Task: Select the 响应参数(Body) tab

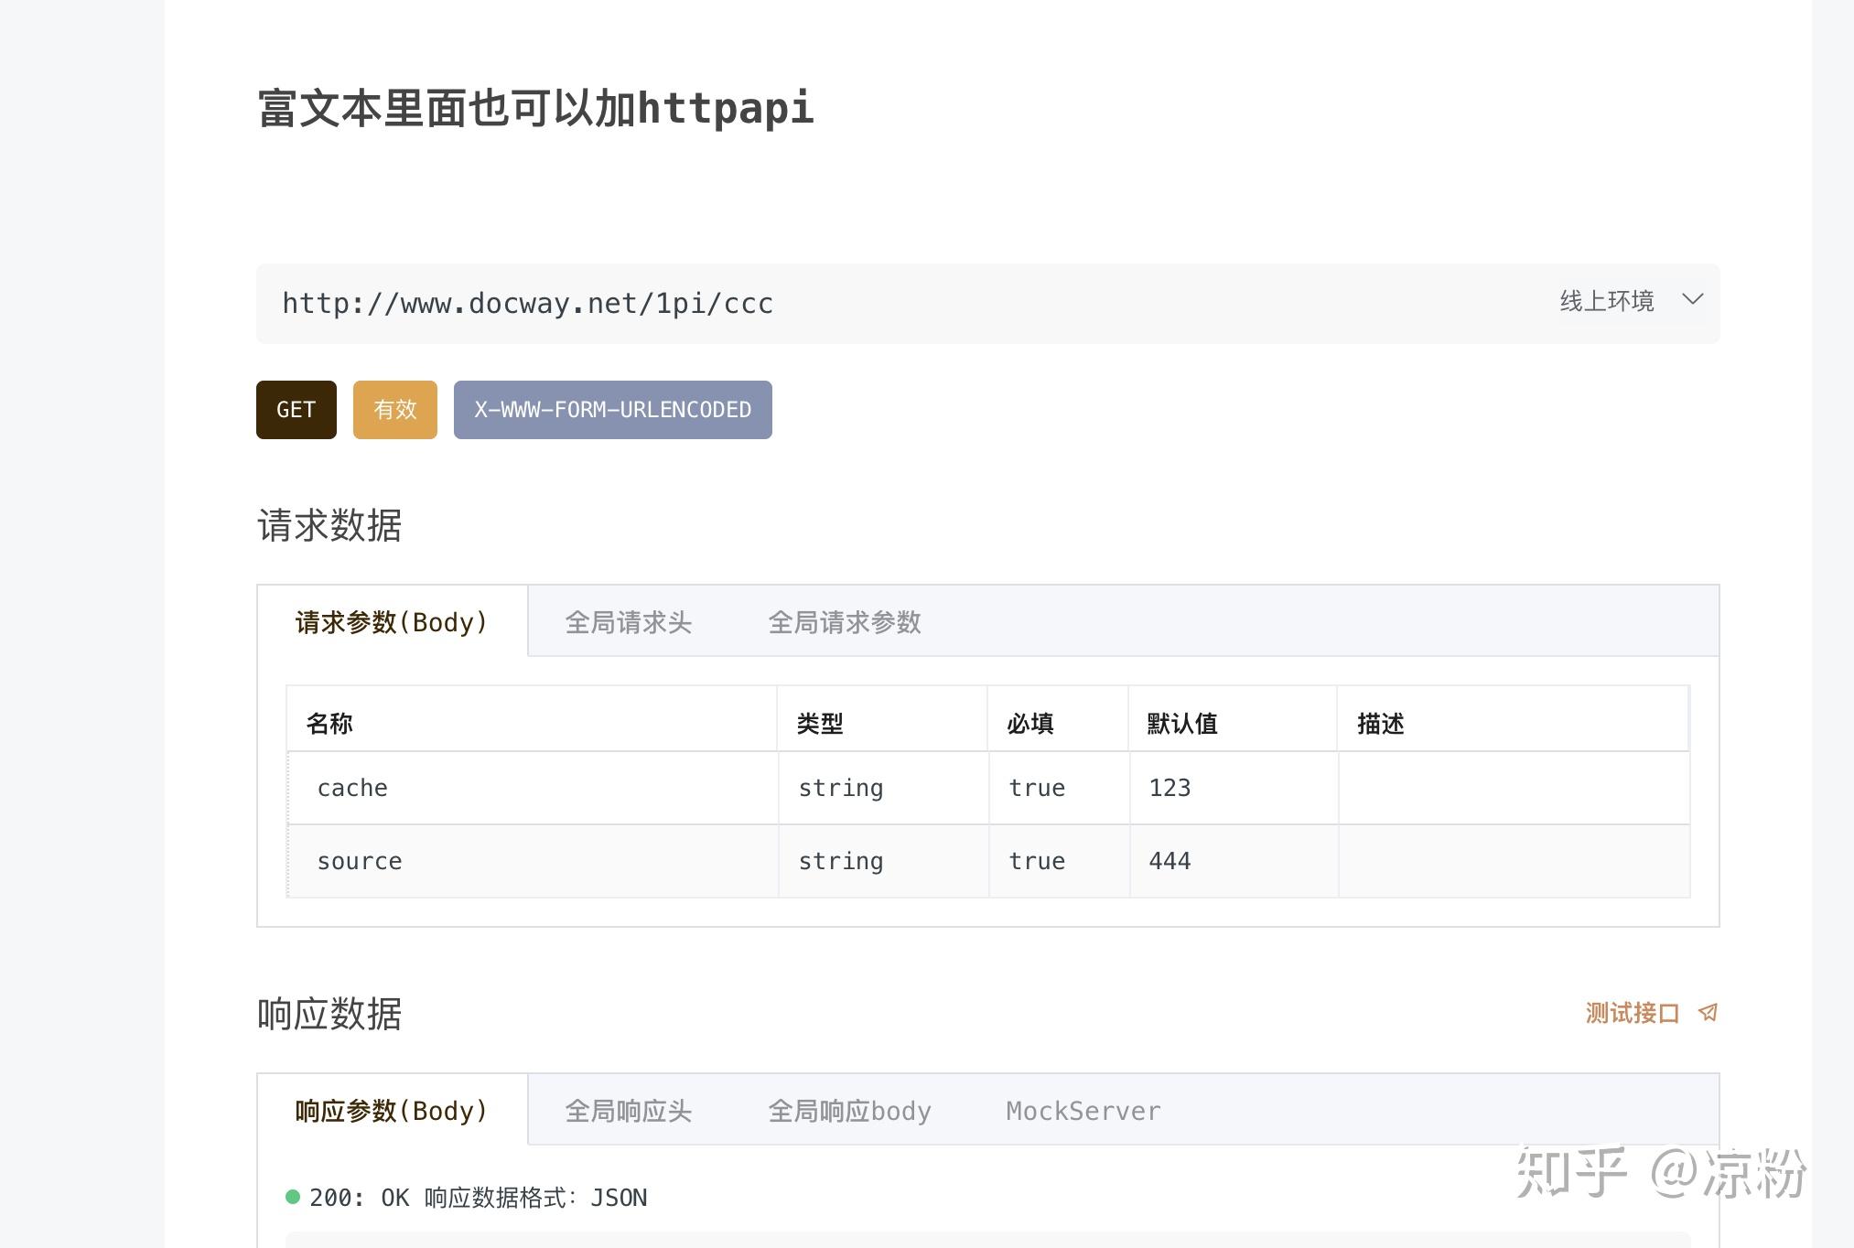Action: [x=392, y=1111]
